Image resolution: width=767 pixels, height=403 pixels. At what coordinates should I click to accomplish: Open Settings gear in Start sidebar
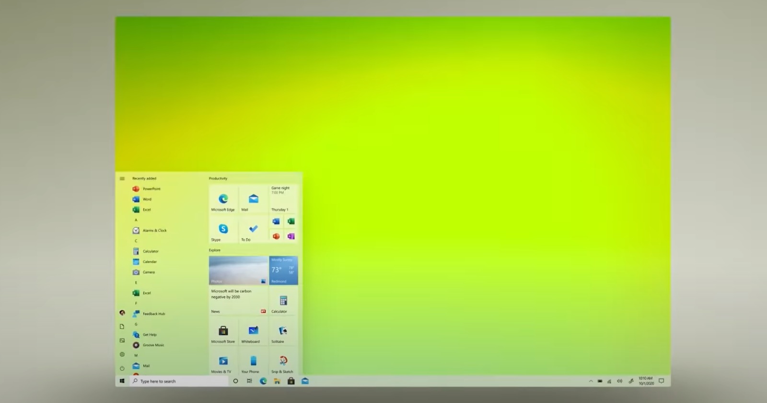[x=122, y=355]
